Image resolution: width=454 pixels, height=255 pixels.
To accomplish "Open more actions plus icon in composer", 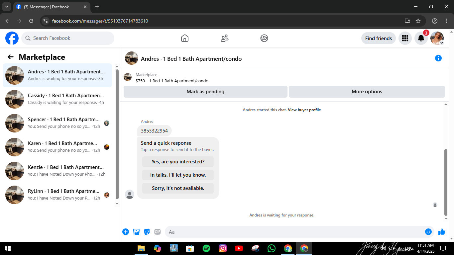I will [126, 232].
